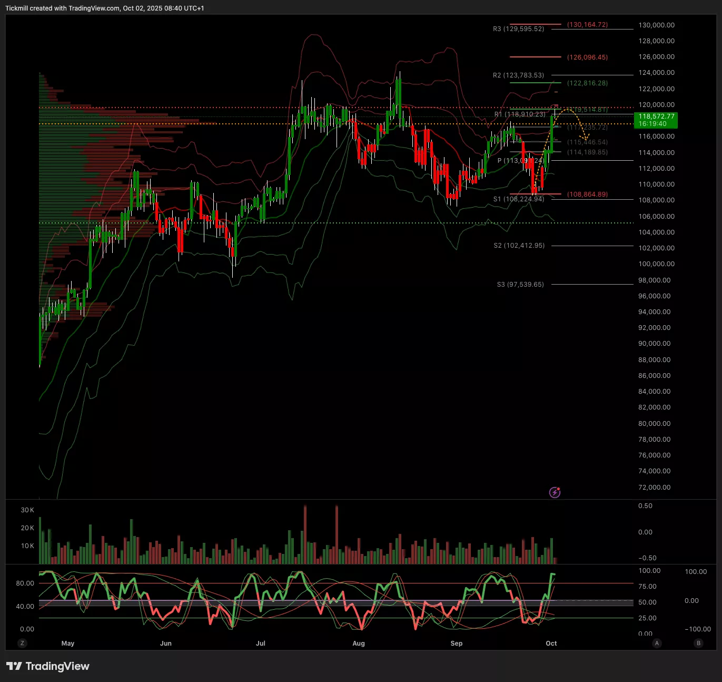Select the green current price label 118,572.77

656,120
